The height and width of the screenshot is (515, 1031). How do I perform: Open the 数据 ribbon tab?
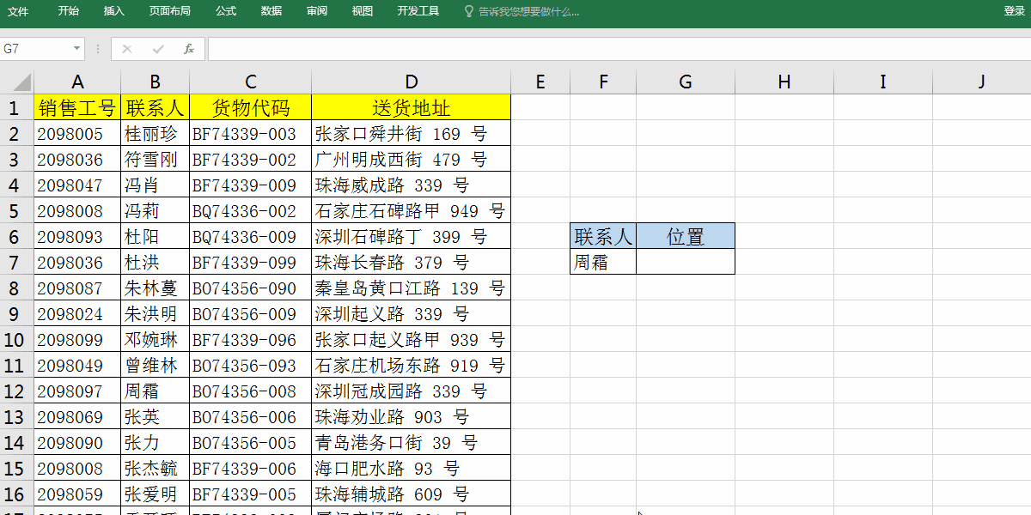point(271,12)
